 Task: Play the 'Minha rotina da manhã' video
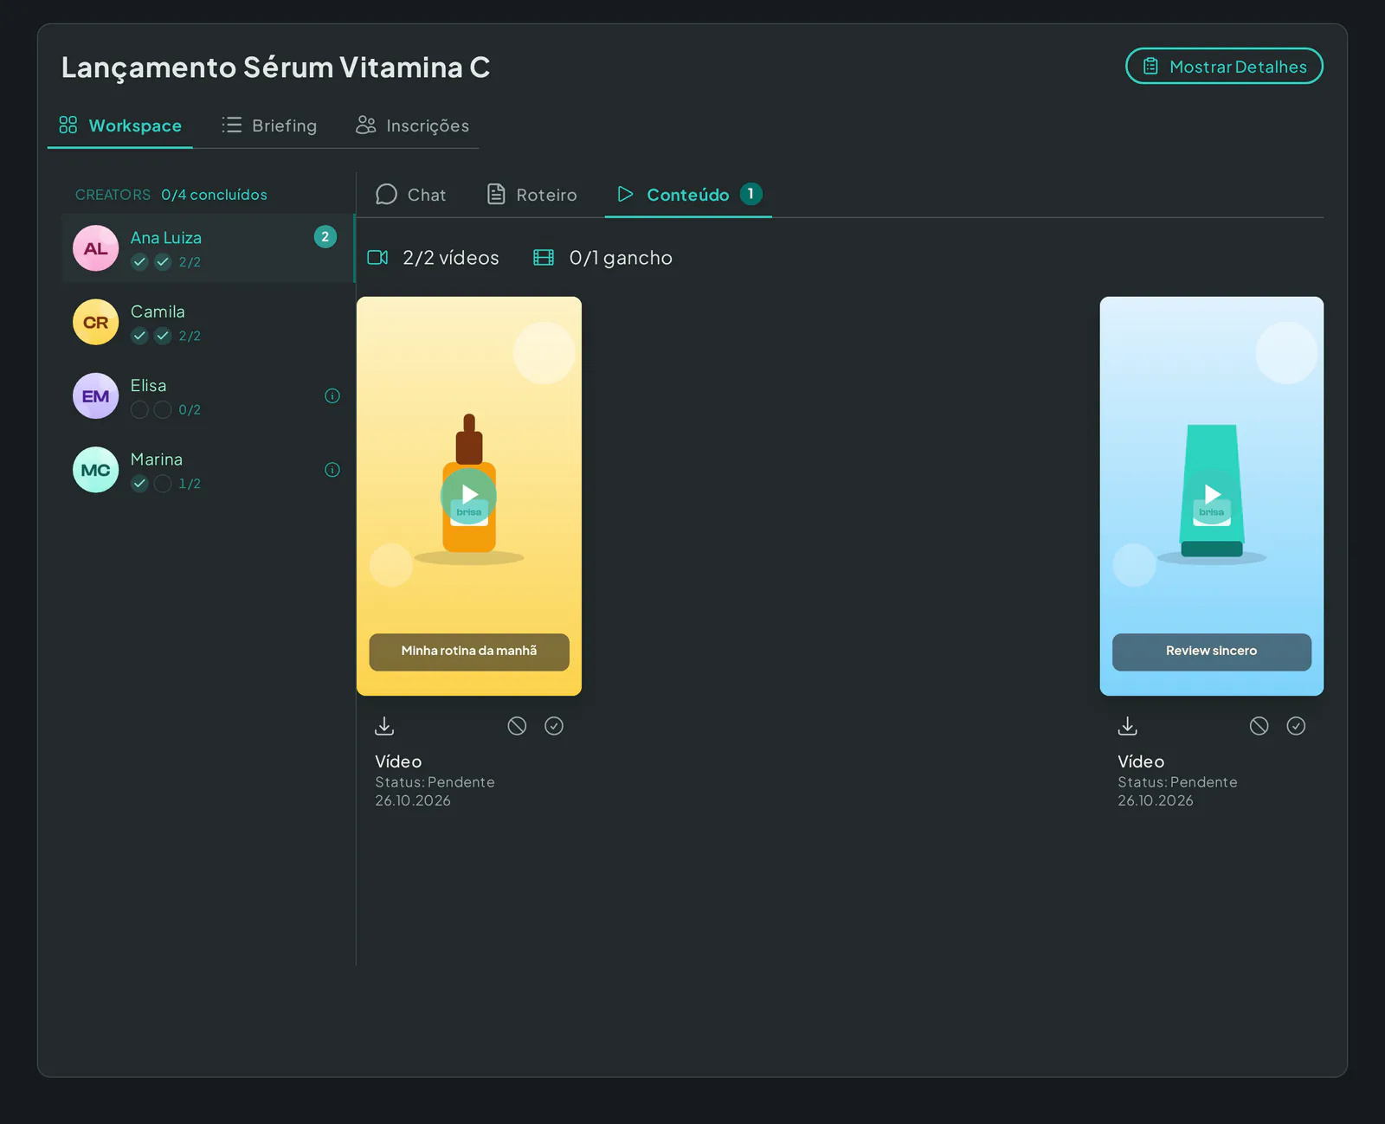468,495
